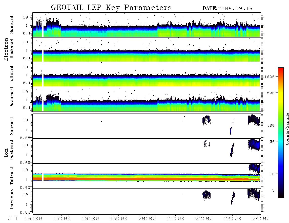Screen dimensions: 289x223
Task: Click the 22:00 time tick label
Action: [204, 219]
